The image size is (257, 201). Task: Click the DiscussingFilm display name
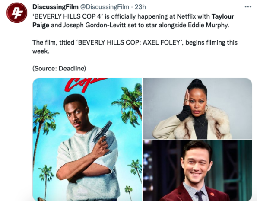[55, 7]
